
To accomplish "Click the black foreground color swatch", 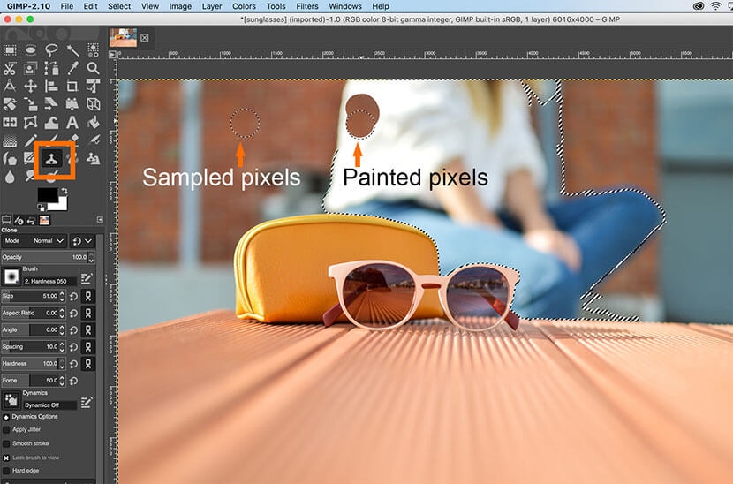I will [x=46, y=193].
